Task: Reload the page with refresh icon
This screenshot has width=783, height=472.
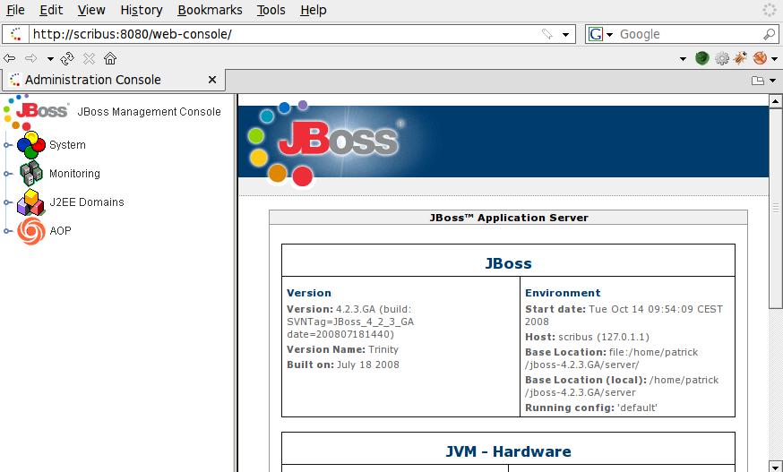Action: pos(67,59)
